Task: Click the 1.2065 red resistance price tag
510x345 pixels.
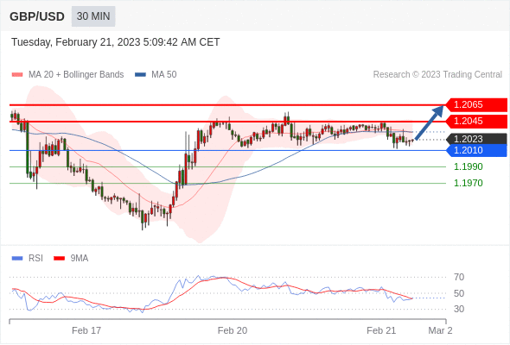Action: (476, 105)
